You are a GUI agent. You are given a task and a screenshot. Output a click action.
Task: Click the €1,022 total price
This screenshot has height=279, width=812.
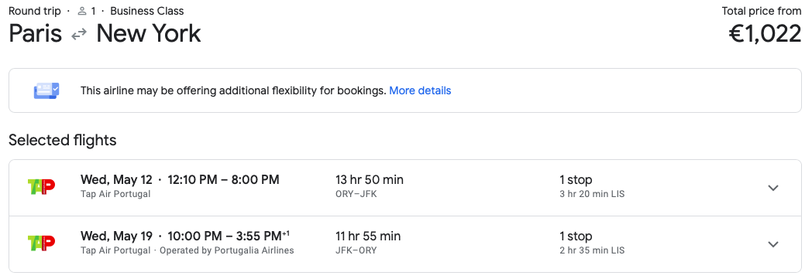(765, 34)
